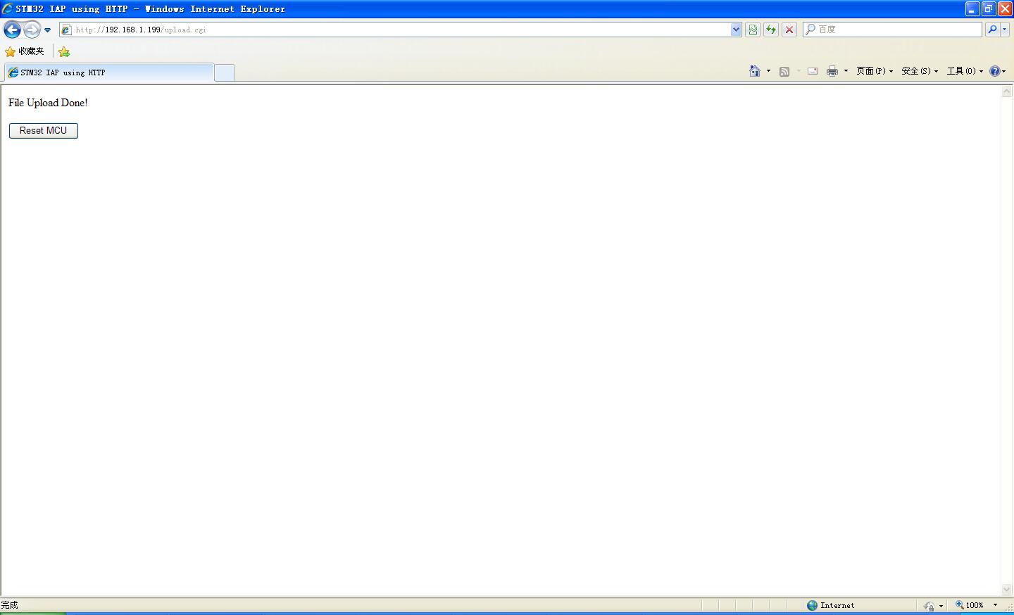Image resolution: width=1014 pixels, height=615 pixels.
Task: Open the 页面(P) menu
Action: coord(875,71)
